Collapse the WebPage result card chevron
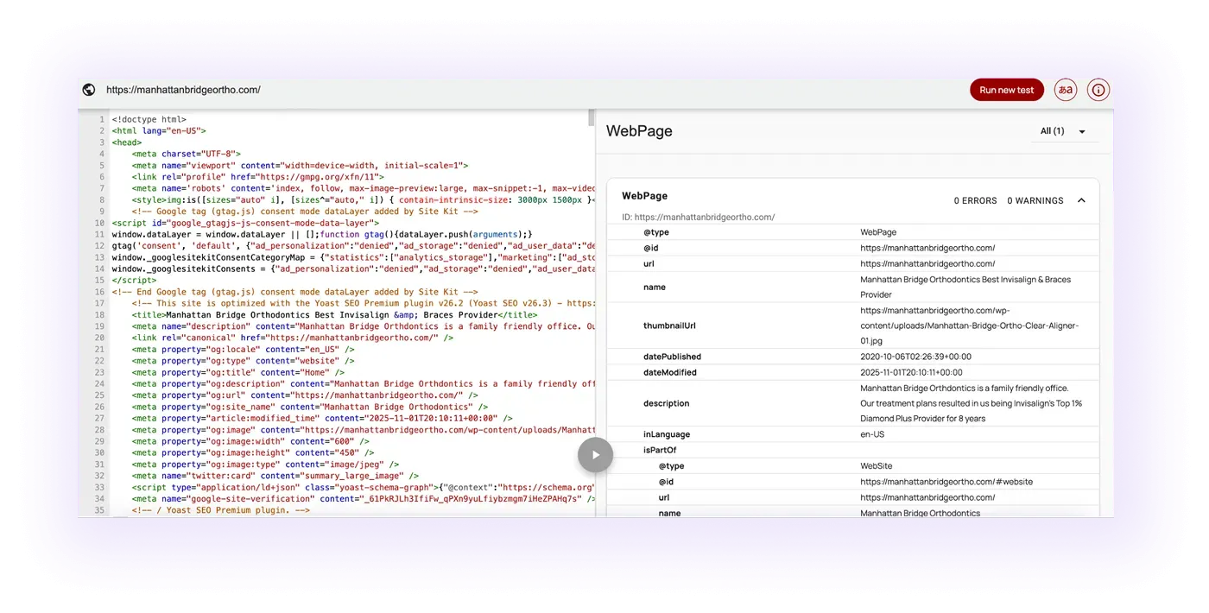 click(1081, 200)
